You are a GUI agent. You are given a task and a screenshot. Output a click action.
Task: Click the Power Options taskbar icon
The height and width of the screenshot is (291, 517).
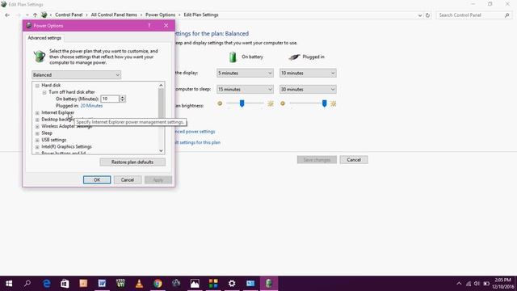tap(269, 284)
